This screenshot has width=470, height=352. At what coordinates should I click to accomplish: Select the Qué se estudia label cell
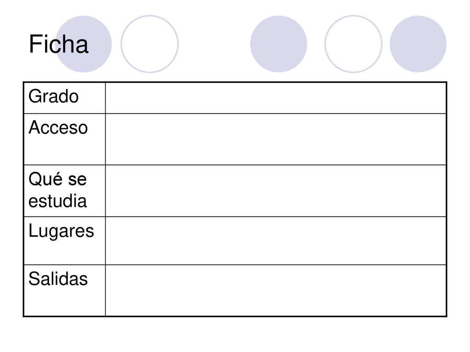pos(64,191)
